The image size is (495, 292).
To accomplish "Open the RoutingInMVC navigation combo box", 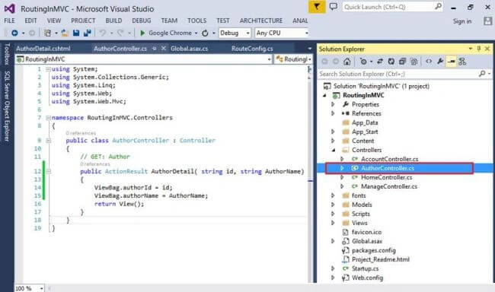I will [x=144, y=59].
